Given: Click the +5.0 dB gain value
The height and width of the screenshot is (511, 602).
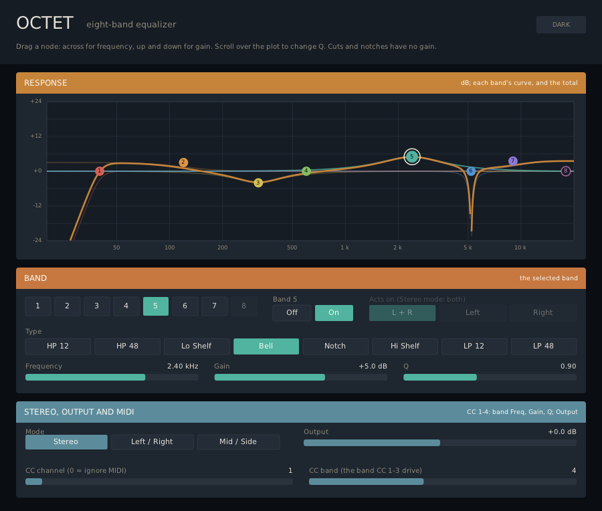Looking at the screenshot, I should (x=373, y=367).
